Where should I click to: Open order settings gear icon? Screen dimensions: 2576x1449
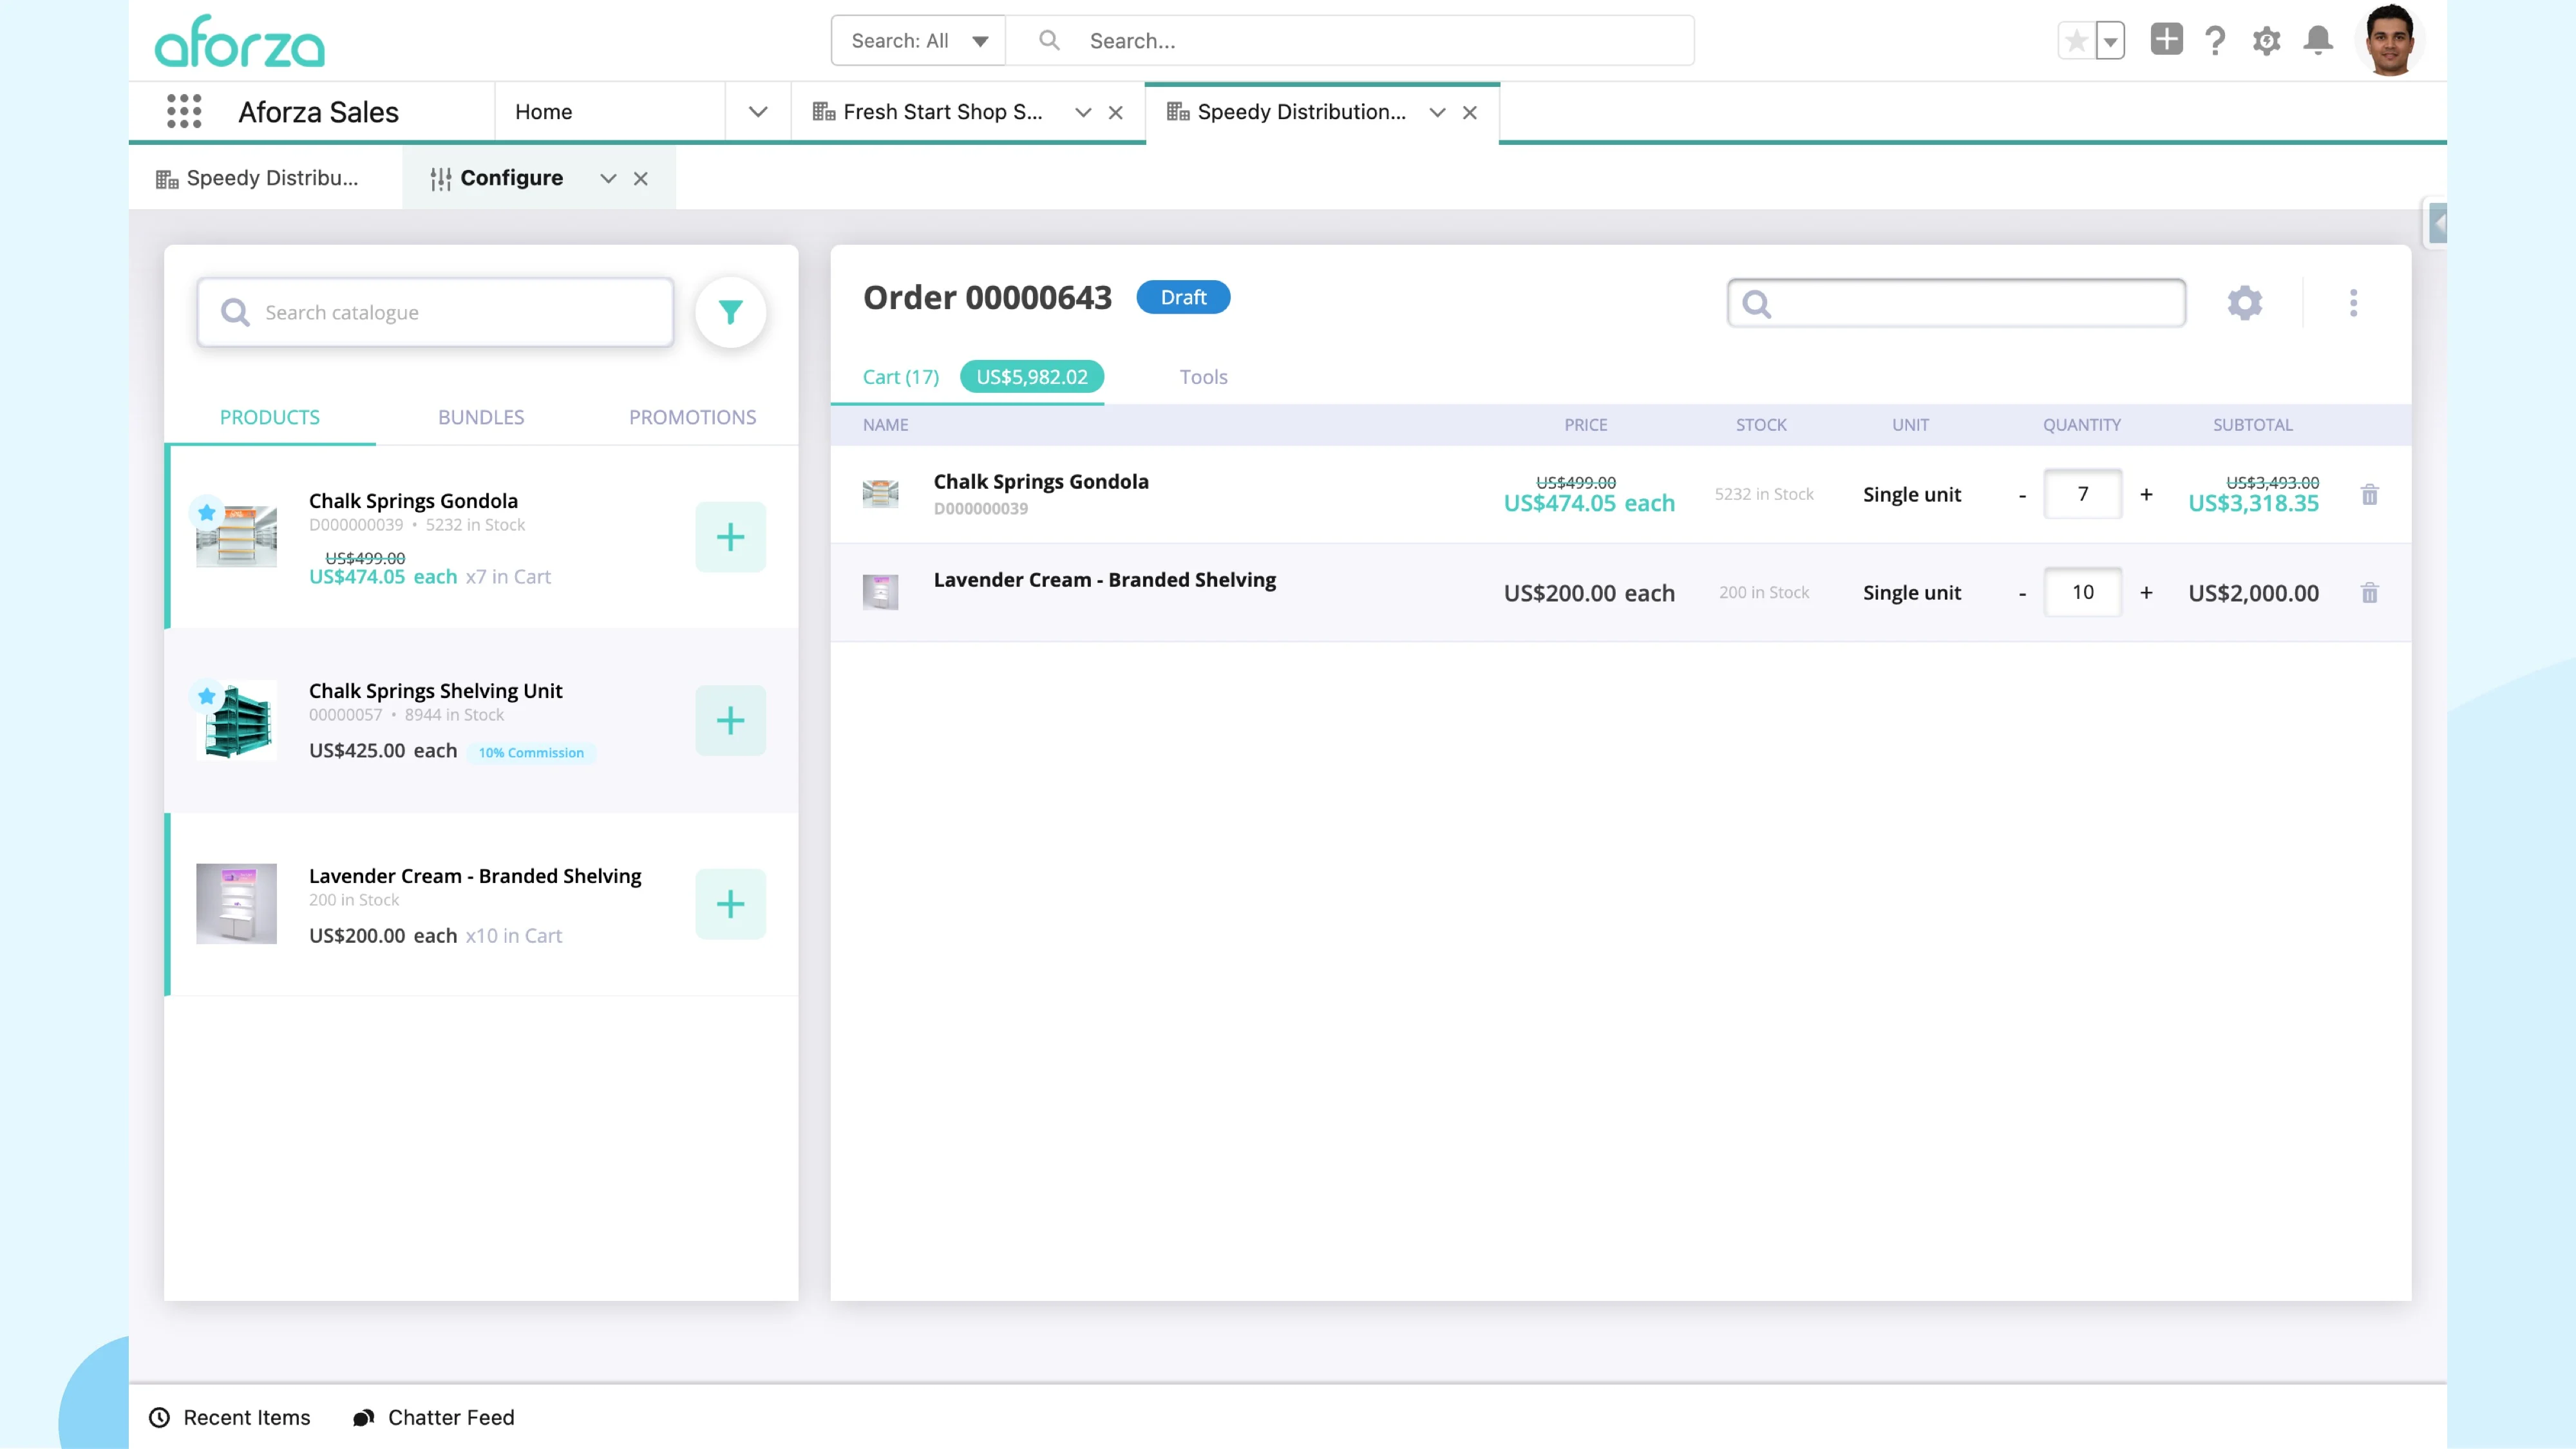pos(2245,303)
